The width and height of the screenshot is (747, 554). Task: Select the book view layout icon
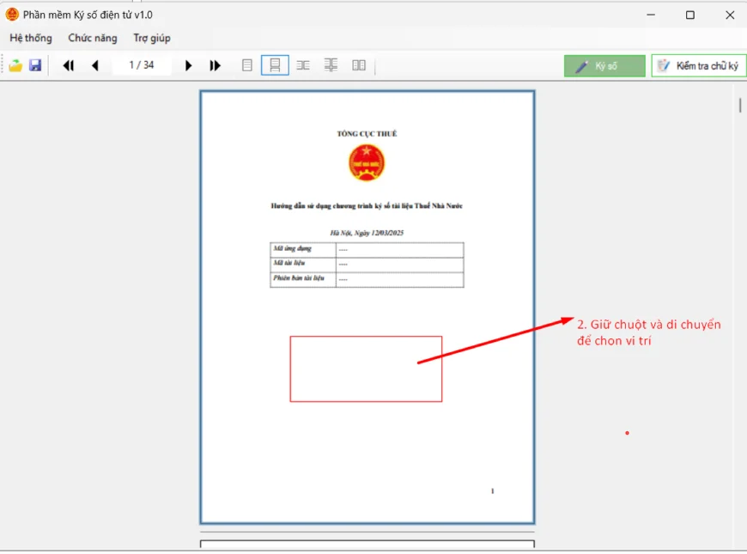359,65
